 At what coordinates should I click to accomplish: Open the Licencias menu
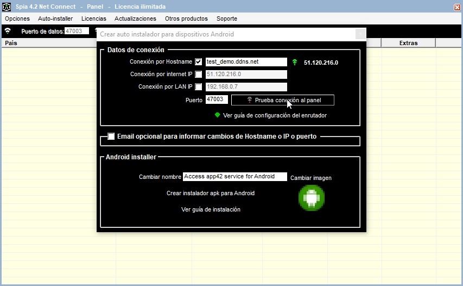(93, 18)
